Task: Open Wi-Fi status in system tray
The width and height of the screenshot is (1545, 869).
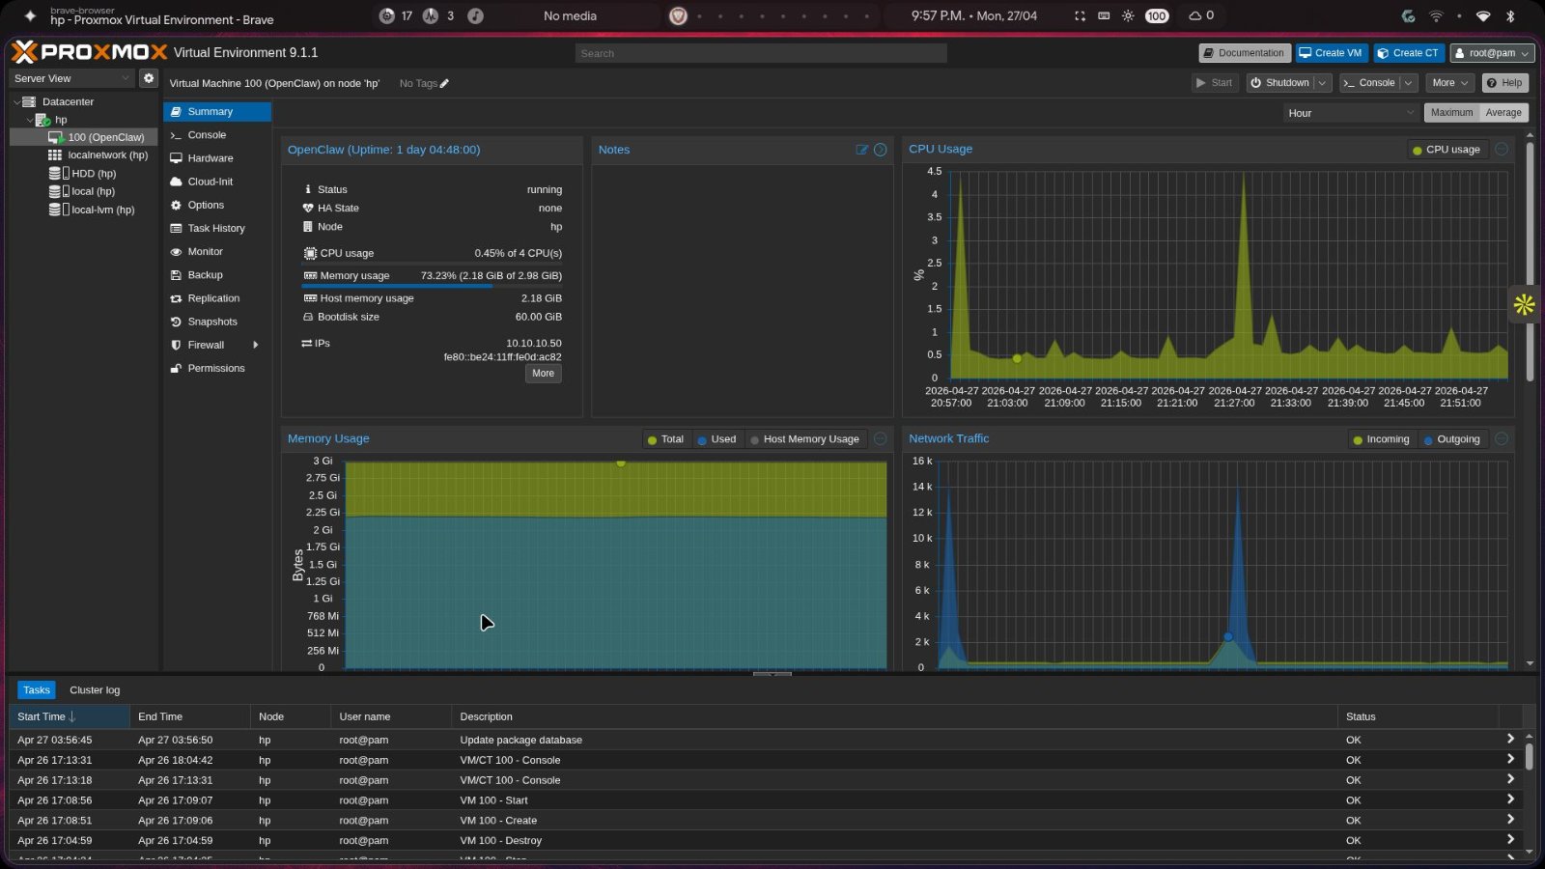Action: click(x=1484, y=16)
